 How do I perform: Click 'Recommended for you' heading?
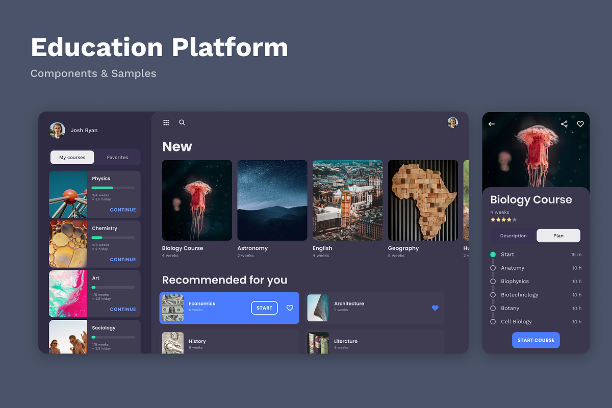click(x=225, y=280)
